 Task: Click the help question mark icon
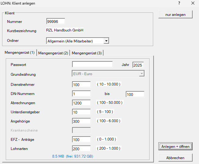coord(179,3)
